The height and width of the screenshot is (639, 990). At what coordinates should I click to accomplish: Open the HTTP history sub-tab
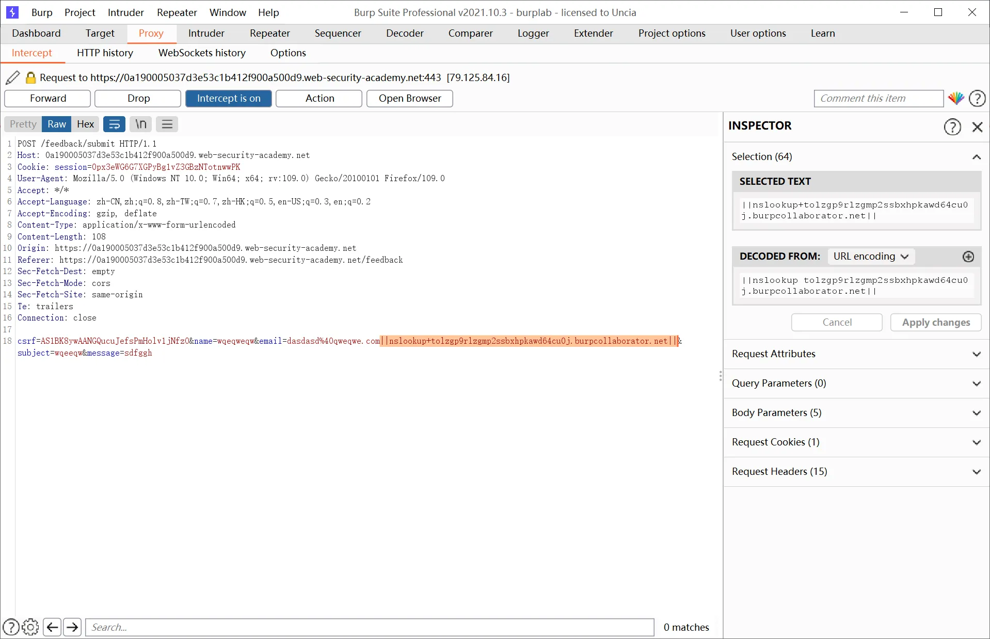pos(105,53)
